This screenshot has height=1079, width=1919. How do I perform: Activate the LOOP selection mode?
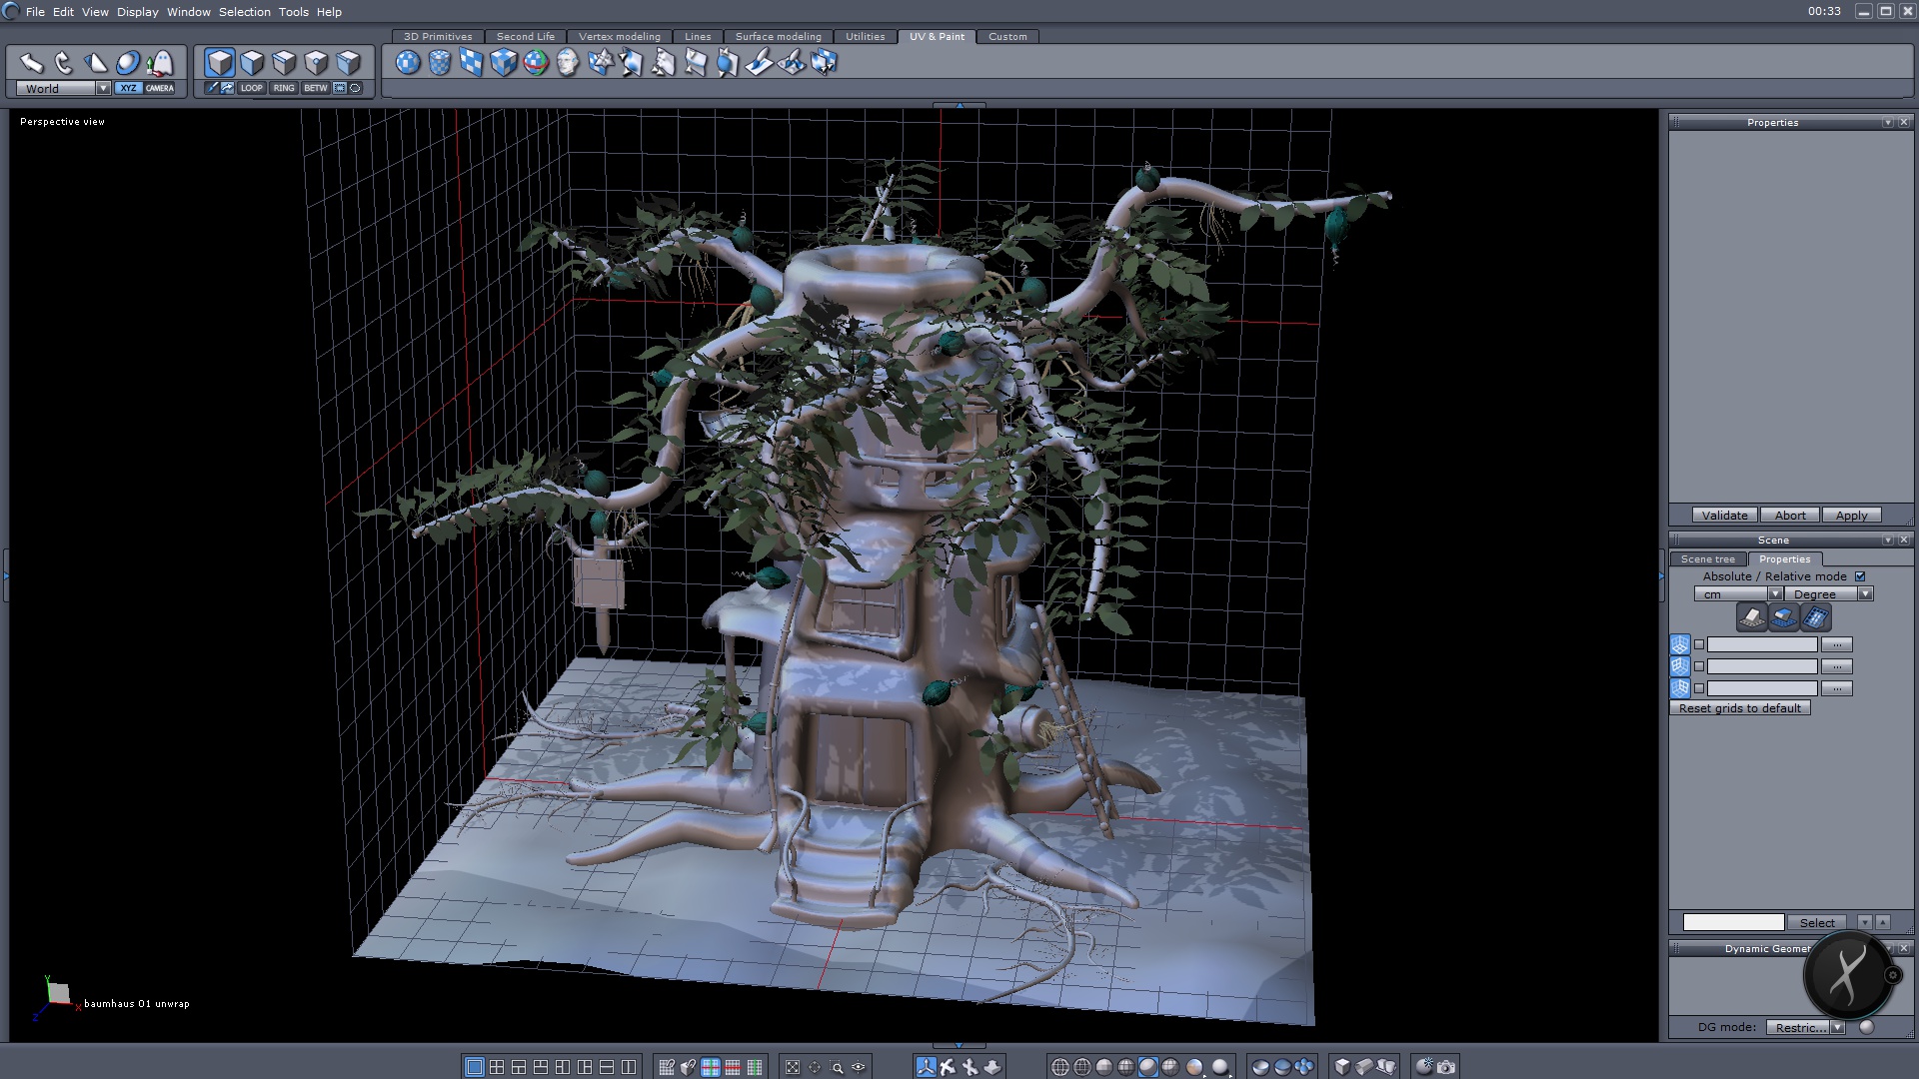(x=251, y=88)
